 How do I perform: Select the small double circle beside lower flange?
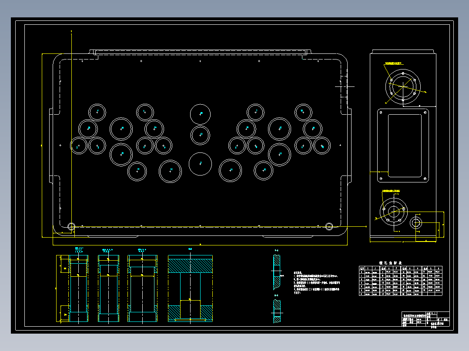click(x=416, y=223)
